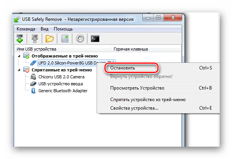Click the gray Return device toolbar icon
The image size is (232, 159).
coord(35,39)
